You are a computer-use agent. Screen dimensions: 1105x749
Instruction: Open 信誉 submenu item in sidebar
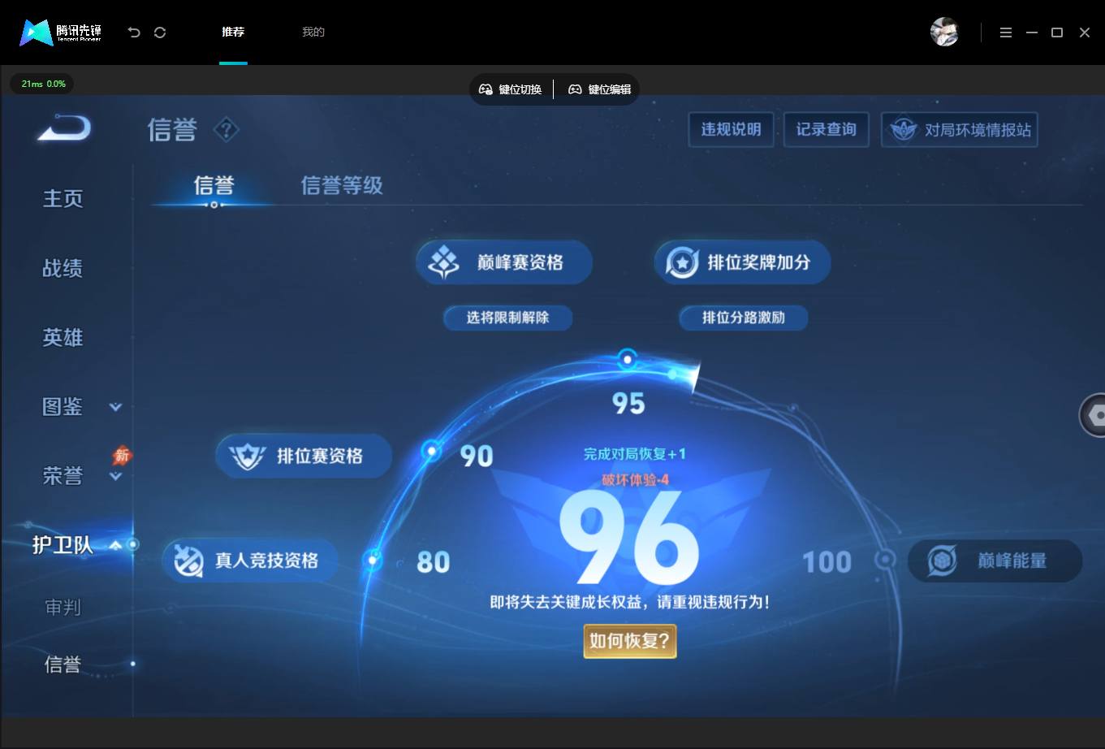point(63,665)
